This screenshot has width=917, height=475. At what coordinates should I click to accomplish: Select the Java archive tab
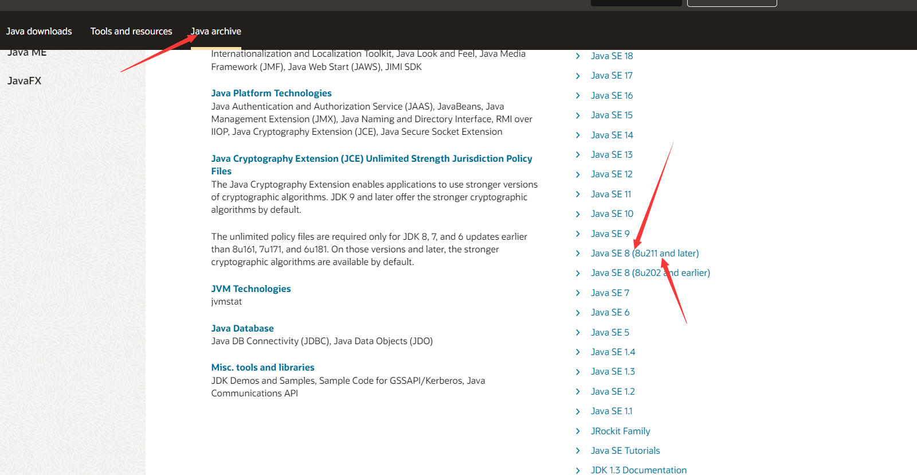[x=216, y=31]
